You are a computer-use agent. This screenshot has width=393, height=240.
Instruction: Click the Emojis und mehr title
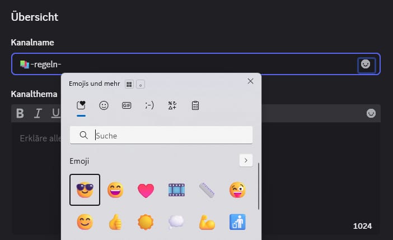tap(94, 84)
